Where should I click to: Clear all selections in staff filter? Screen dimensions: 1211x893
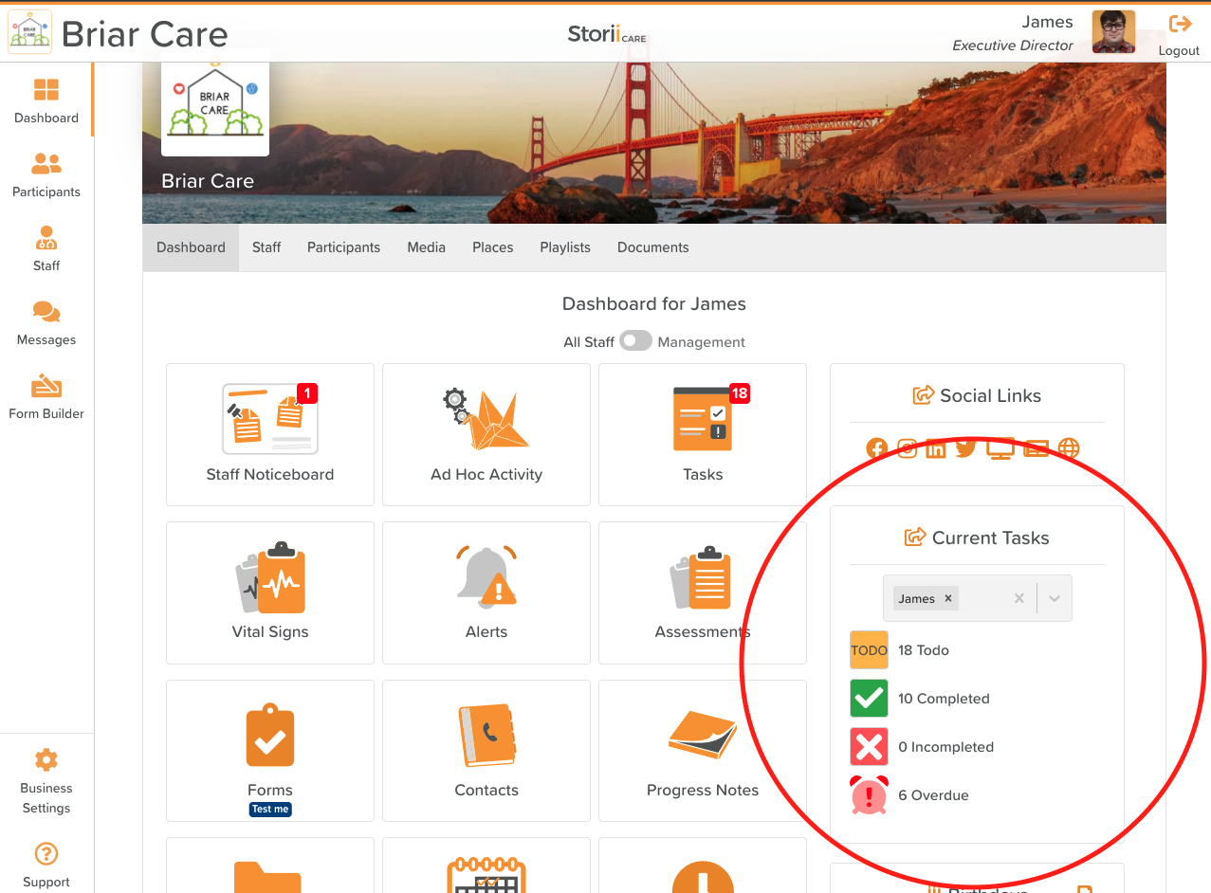coord(1019,598)
